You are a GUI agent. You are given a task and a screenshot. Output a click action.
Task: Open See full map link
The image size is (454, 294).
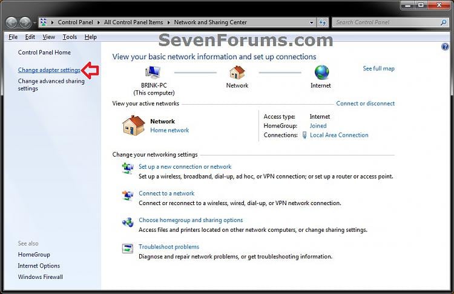[x=379, y=68]
